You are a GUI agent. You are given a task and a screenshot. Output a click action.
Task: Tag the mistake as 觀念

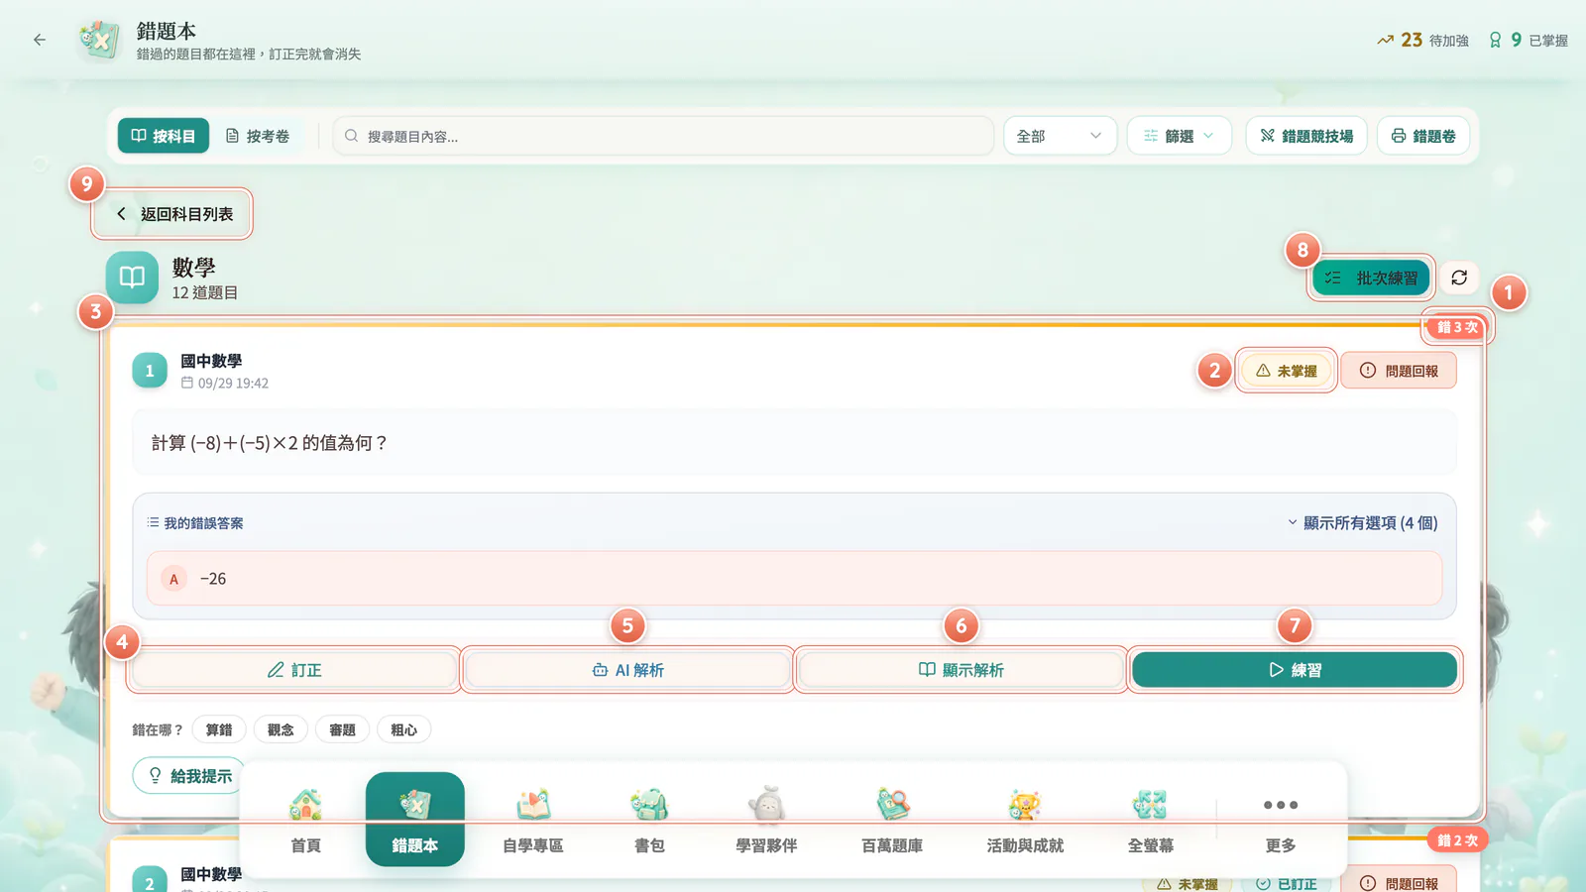tap(281, 729)
